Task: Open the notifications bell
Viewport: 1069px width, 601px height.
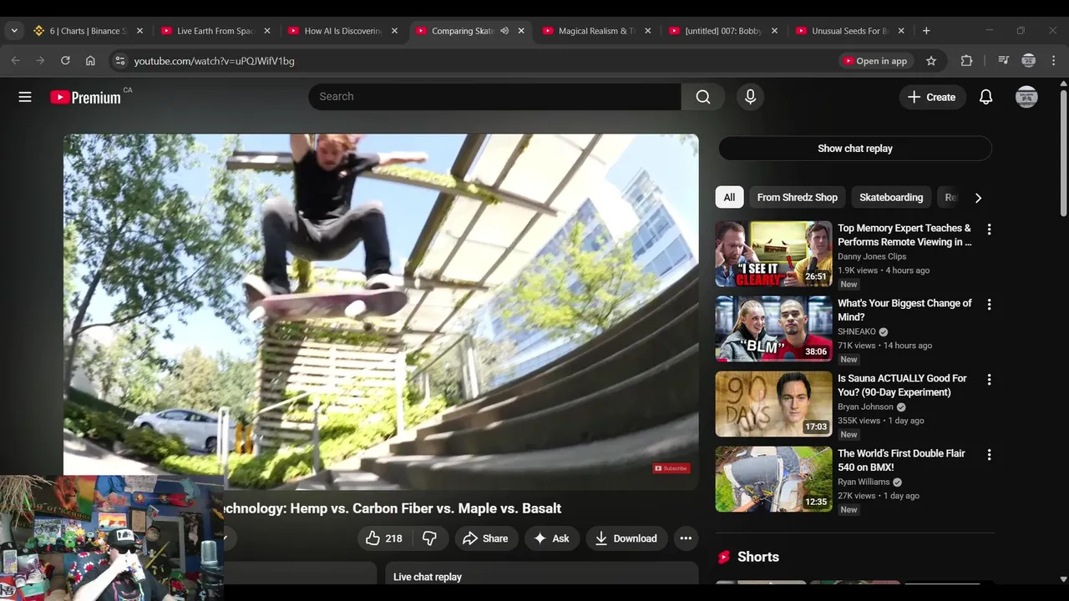Action: click(x=985, y=97)
